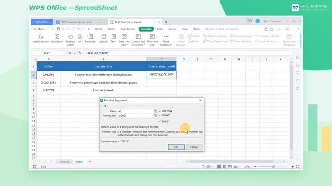Viewport: 332px width, 186px height.
Task: Confirm formula with checkmark icon
Action: pos(75,53)
